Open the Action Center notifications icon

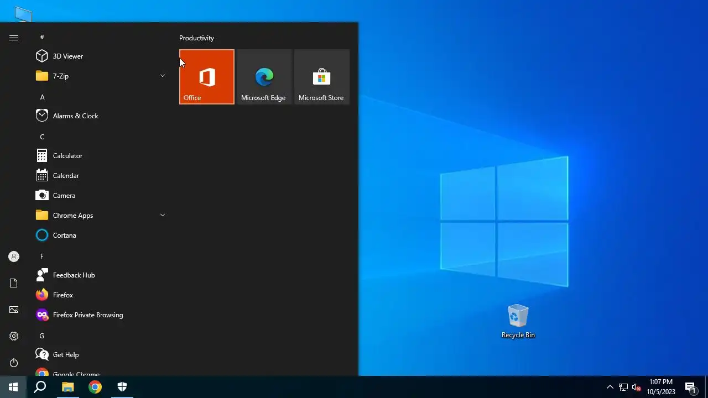click(690, 387)
